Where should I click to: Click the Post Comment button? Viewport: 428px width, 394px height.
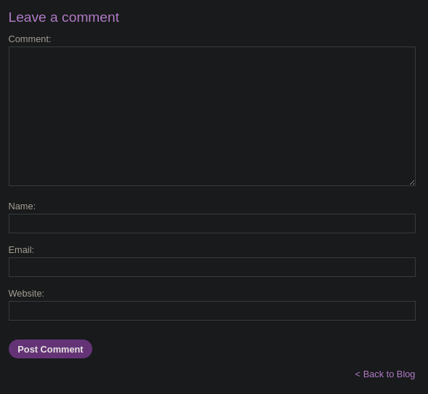click(50, 349)
